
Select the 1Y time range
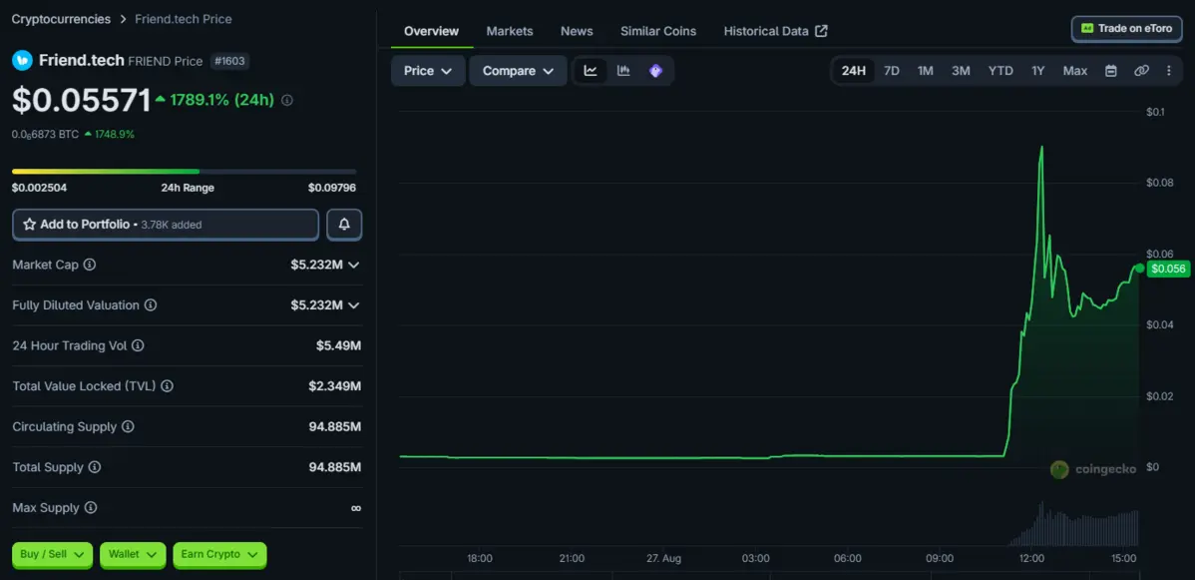tap(1038, 71)
